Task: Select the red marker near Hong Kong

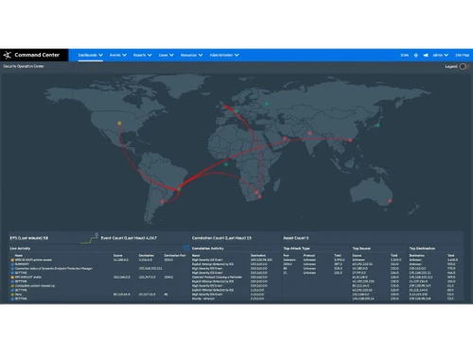Action: coord(350,141)
